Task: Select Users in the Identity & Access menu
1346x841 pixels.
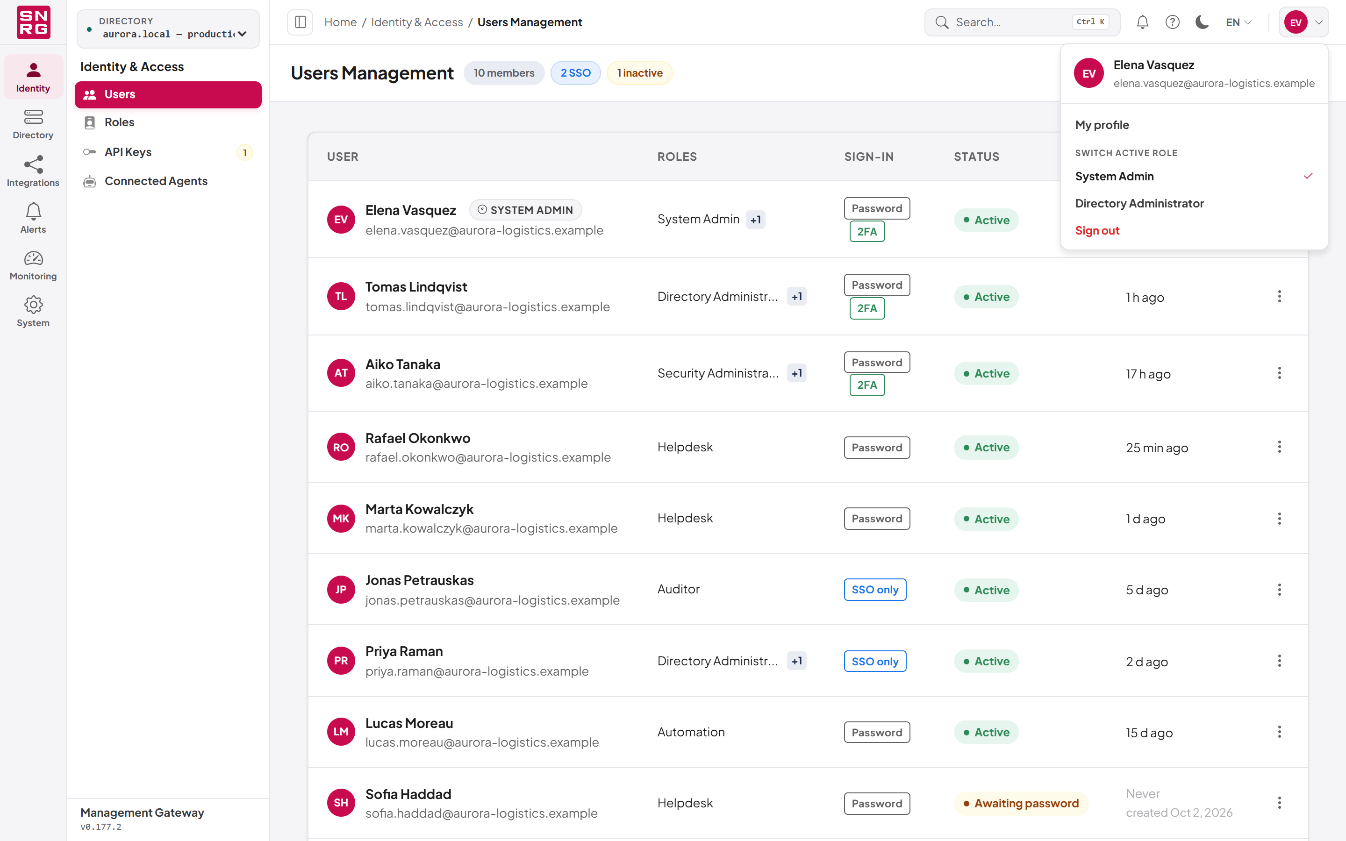Action: (x=168, y=94)
